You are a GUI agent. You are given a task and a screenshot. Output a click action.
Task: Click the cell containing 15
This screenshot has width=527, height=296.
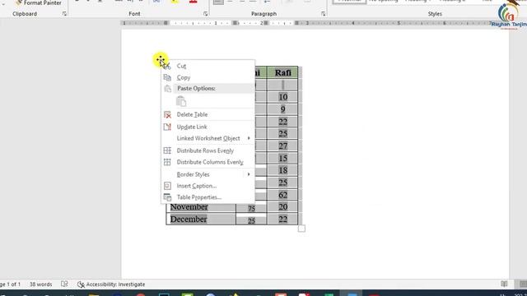282,158
